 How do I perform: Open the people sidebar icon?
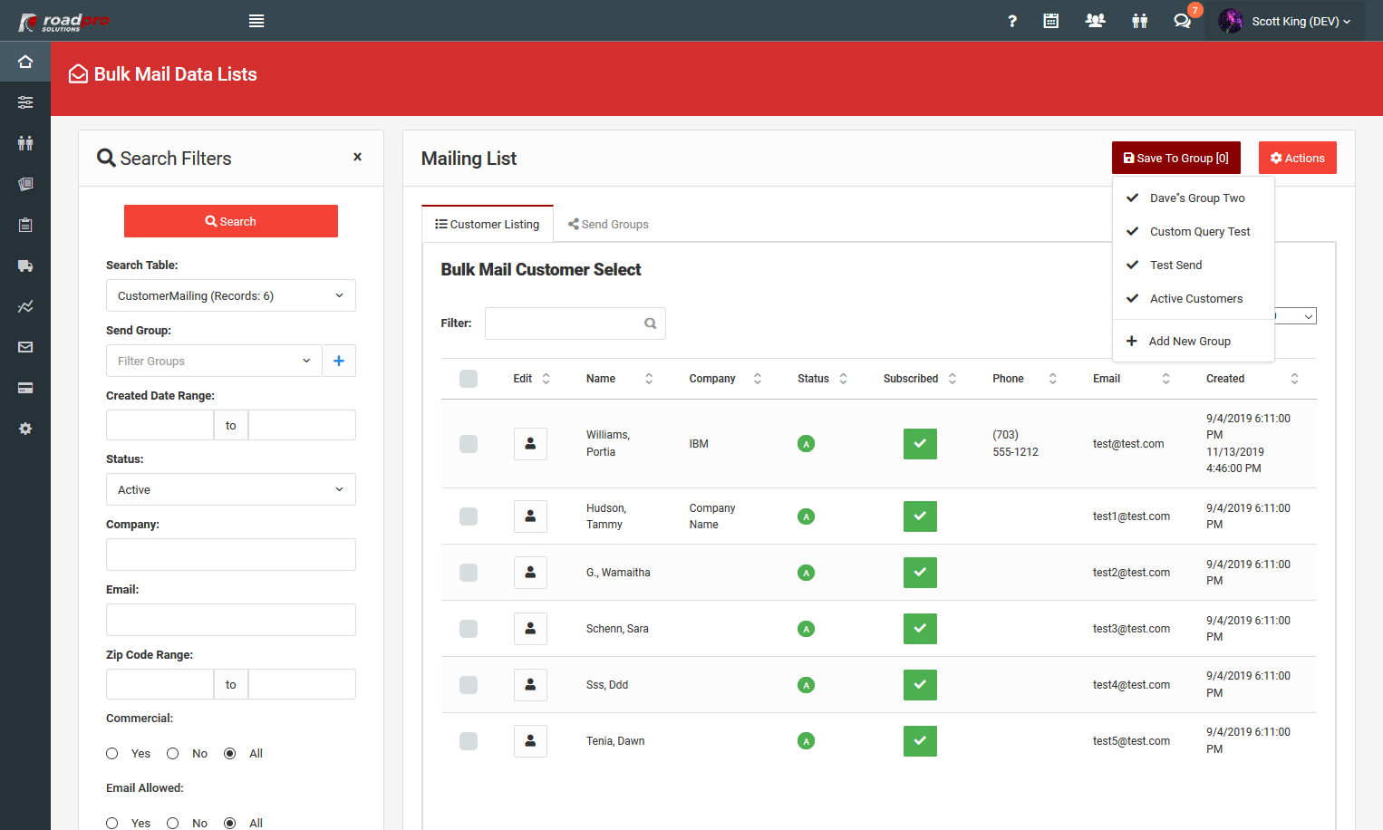click(25, 143)
